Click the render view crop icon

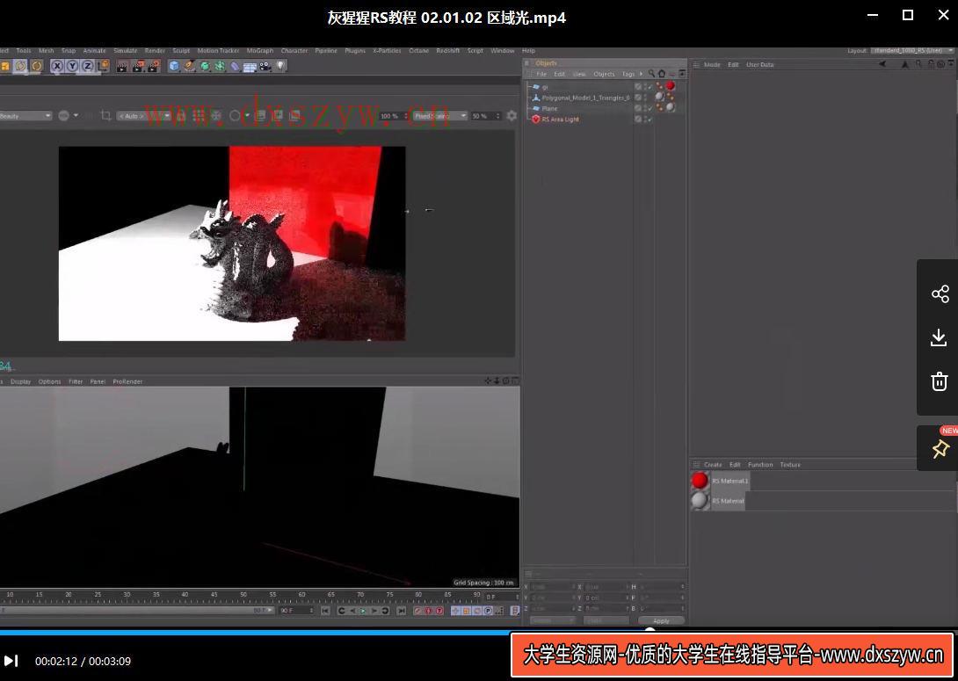click(105, 115)
